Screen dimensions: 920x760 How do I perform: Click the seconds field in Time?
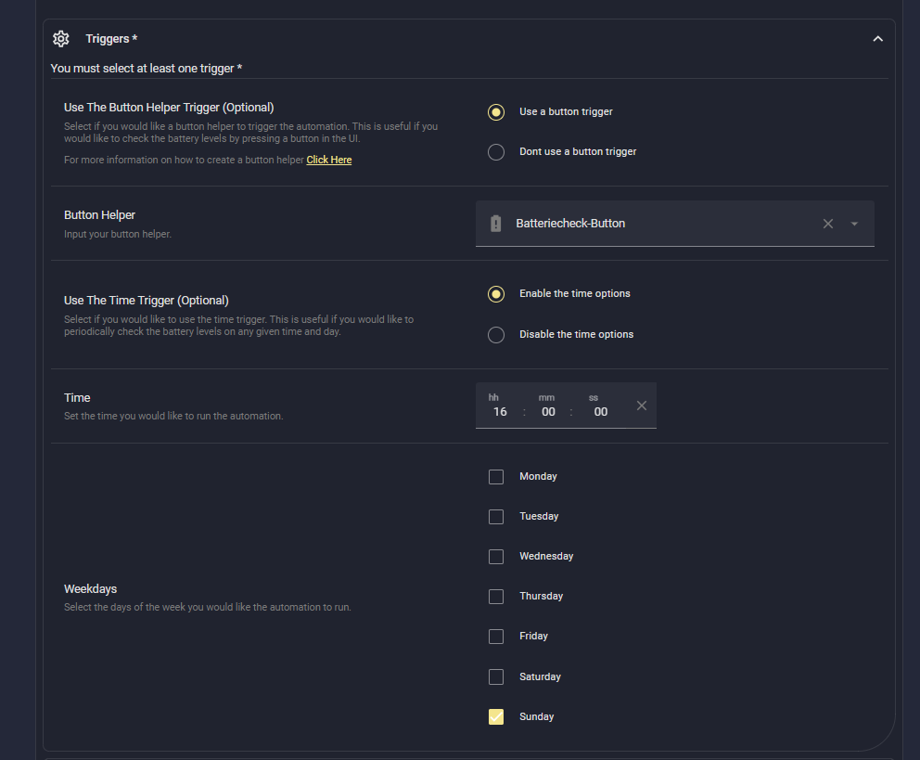(600, 411)
